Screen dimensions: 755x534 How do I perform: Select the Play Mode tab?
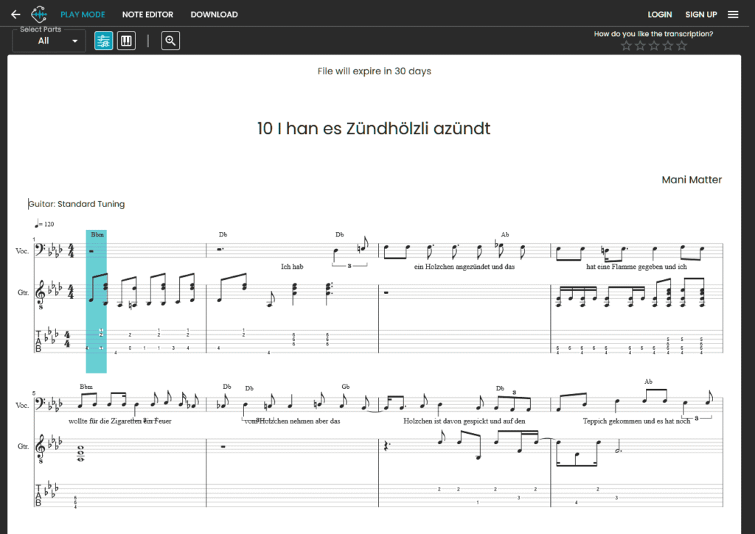pyautogui.click(x=83, y=14)
